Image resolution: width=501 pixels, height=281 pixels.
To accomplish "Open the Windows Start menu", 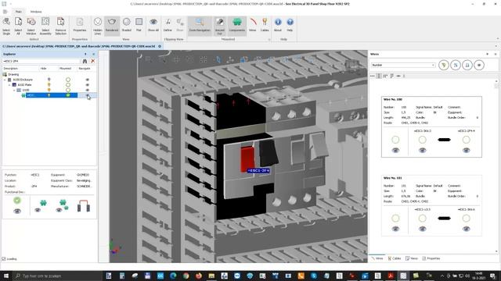I will point(5,276).
